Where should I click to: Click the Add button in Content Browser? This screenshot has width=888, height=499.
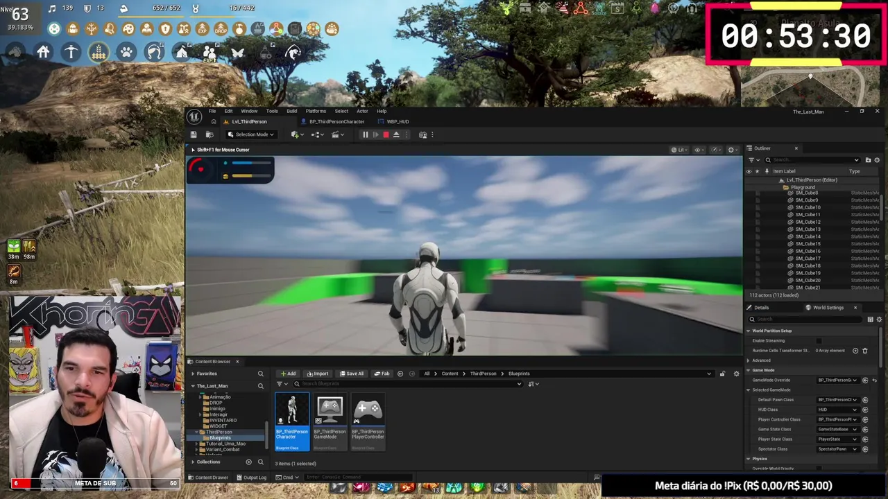click(288, 374)
